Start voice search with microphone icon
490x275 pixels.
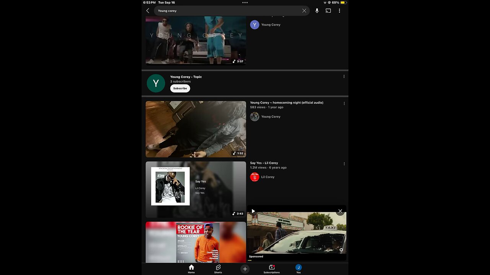click(317, 11)
